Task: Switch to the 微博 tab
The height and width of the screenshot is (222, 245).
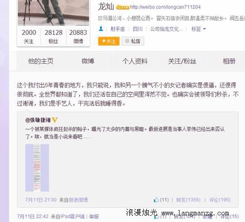Action: tap(88, 61)
